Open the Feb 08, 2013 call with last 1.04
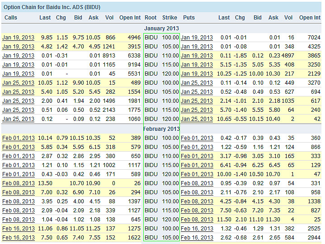Image resolution: width=325 pixels, height=244 pixels. 19,220
